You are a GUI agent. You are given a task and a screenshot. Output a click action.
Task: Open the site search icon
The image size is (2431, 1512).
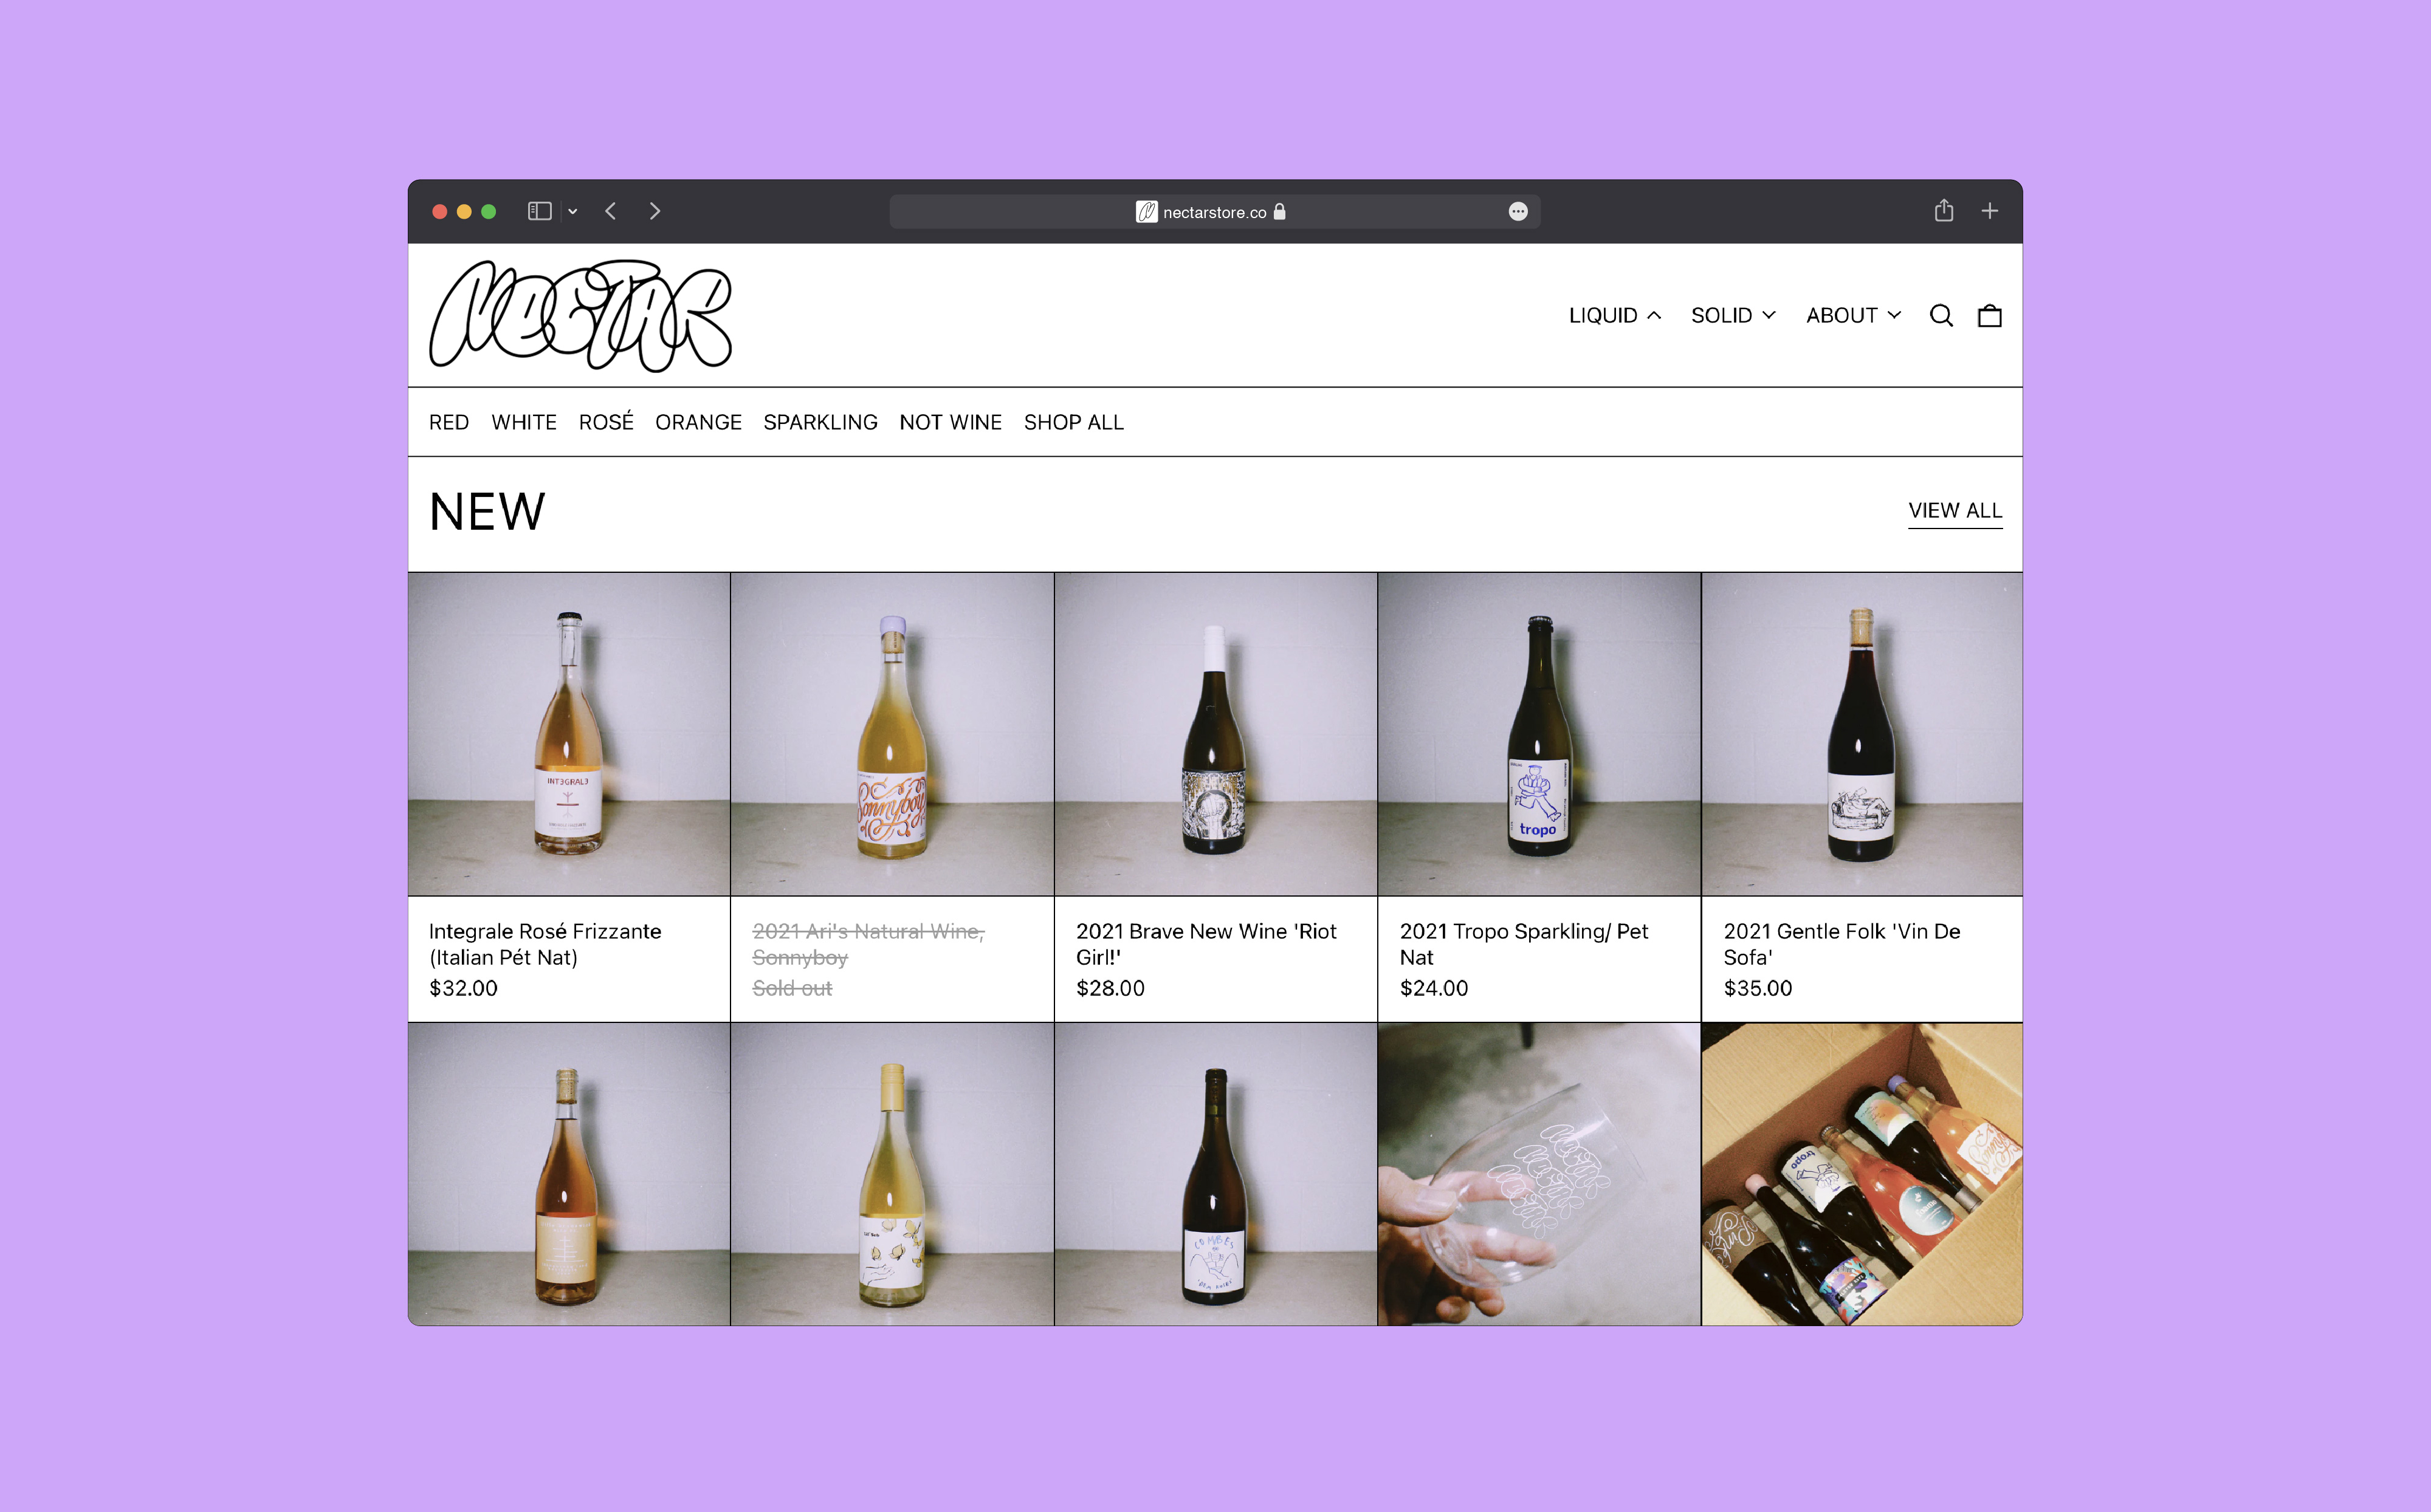1941,316
